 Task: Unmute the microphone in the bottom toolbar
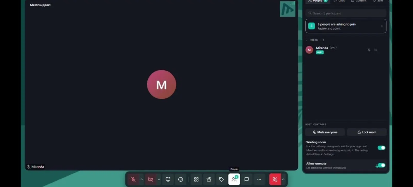[133, 179]
